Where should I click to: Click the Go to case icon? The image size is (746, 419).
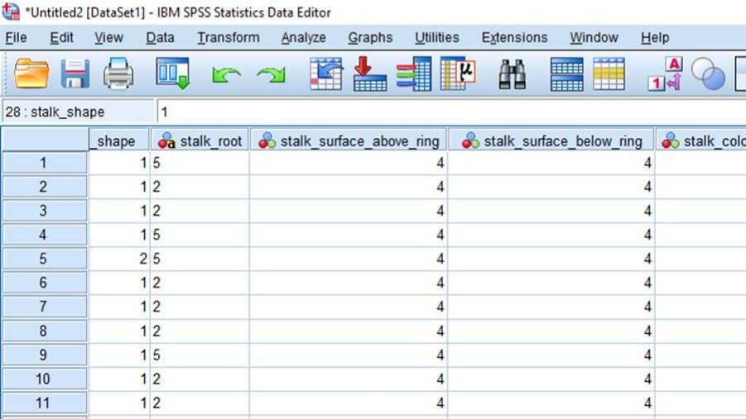coord(325,74)
